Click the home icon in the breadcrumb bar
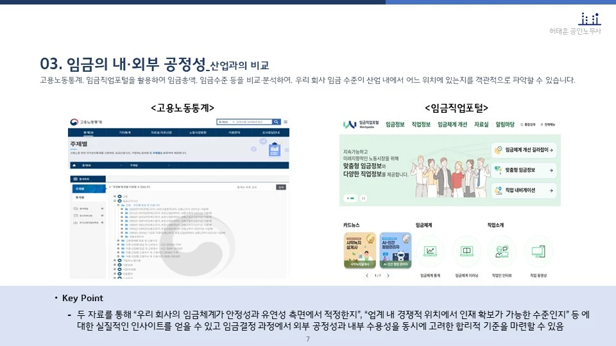The width and height of the screenshot is (616, 346). [x=74, y=165]
